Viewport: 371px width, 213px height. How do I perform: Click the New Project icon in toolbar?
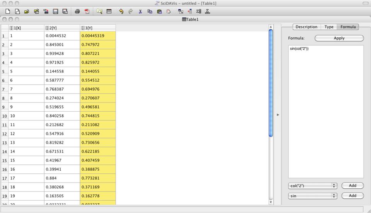click(x=8, y=12)
